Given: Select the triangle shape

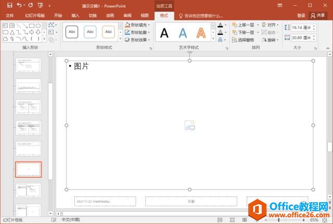Looking at the screenshot, I should 12,32.
